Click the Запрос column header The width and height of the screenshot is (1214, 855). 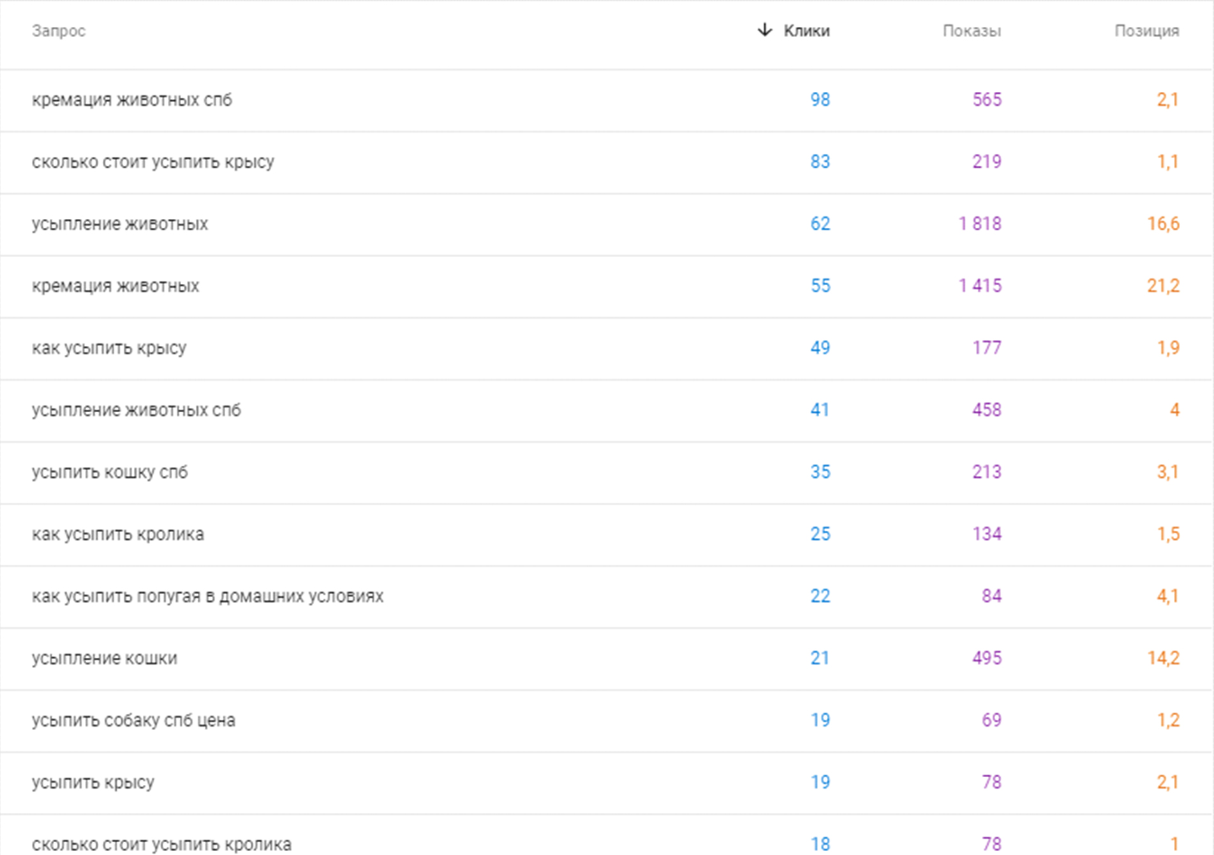click(x=59, y=31)
